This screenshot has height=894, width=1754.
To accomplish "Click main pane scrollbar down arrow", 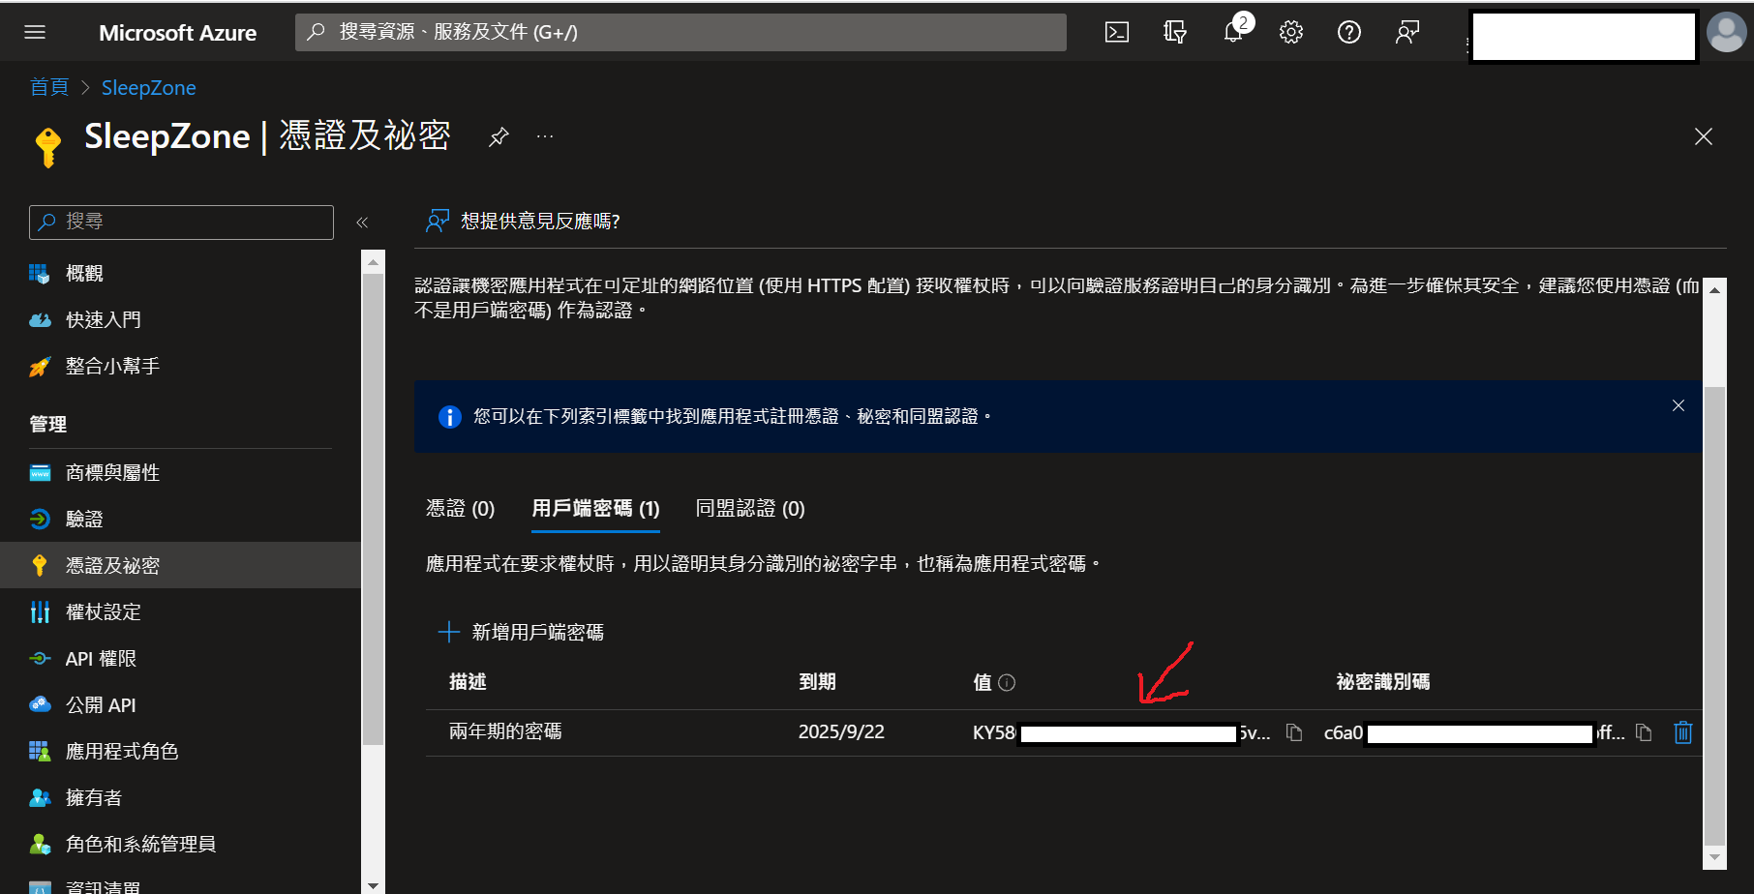I will click(x=1714, y=857).
